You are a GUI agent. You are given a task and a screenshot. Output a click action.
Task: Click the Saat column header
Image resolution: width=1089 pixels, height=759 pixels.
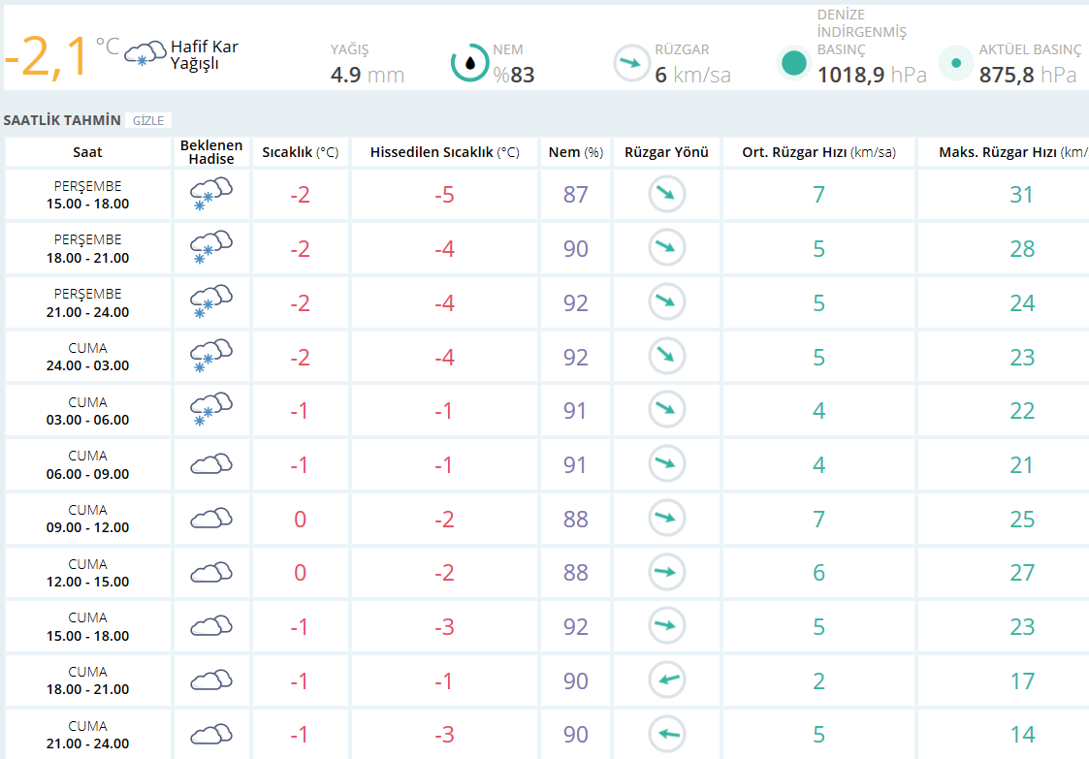87,152
